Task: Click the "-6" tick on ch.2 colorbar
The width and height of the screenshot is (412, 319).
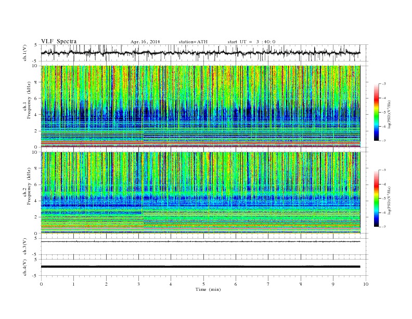Action: point(384,213)
